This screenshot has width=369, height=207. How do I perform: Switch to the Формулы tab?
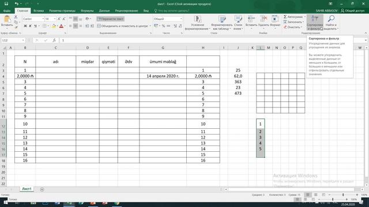[87, 10]
